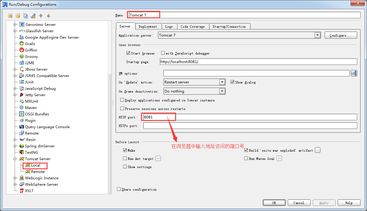Select the J2ME icon

tap(22, 63)
